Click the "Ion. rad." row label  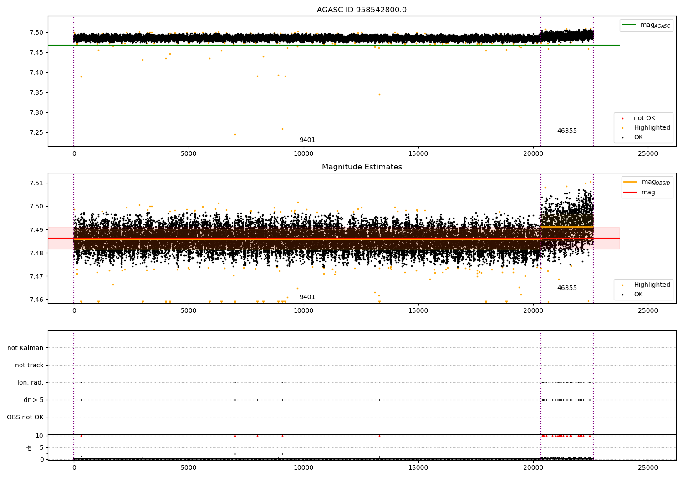[x=31, y=383]
